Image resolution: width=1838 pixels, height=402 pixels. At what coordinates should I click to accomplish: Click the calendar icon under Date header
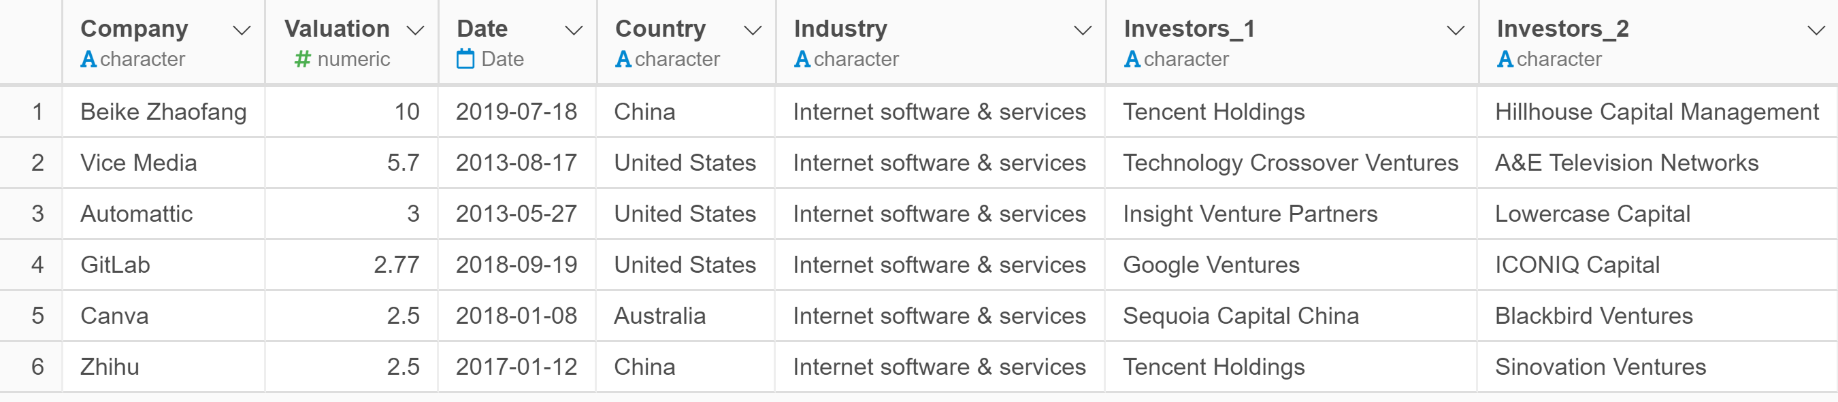465,58
